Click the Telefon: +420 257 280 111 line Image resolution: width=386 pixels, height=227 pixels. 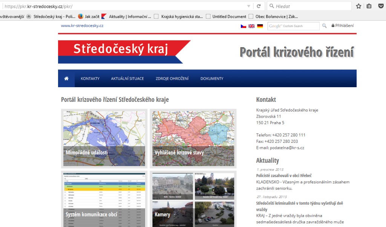(280, 135)
